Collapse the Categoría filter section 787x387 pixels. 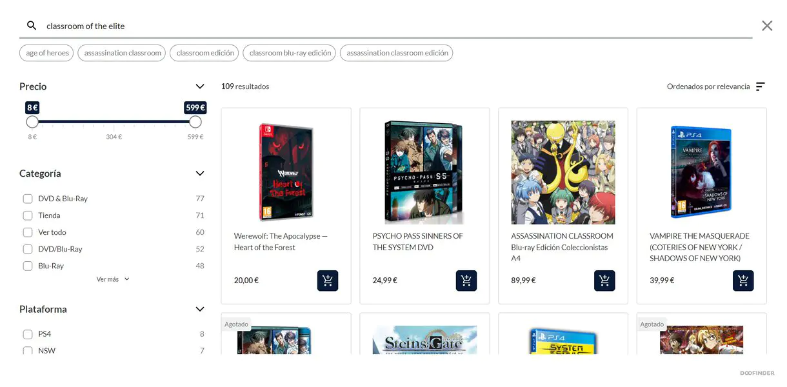click(200, 174)
